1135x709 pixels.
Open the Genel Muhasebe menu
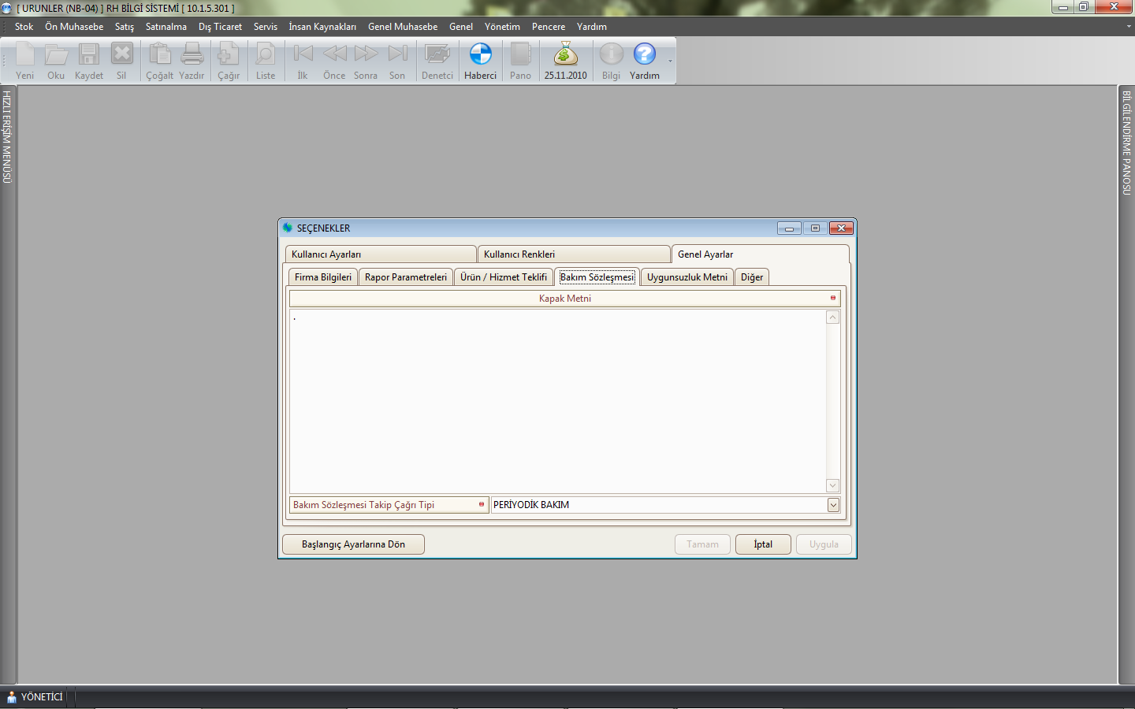point(402,27)
